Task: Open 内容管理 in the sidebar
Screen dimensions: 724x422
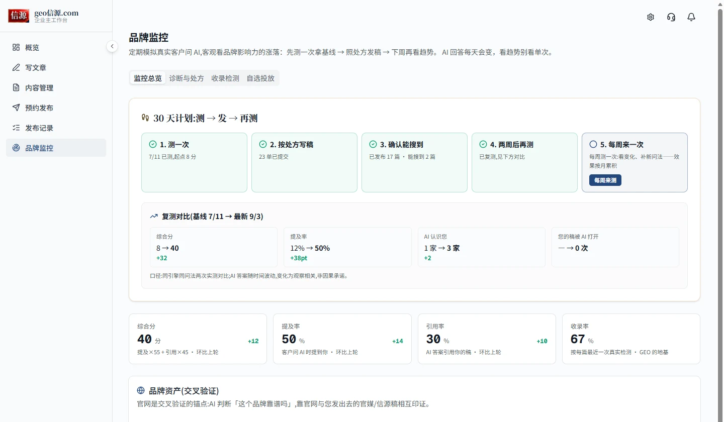Action: tap(56, 87)
